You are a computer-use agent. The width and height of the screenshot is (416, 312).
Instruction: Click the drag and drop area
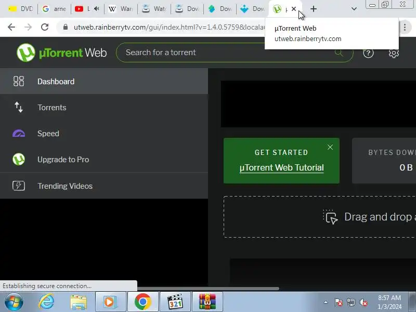point(320,217)
